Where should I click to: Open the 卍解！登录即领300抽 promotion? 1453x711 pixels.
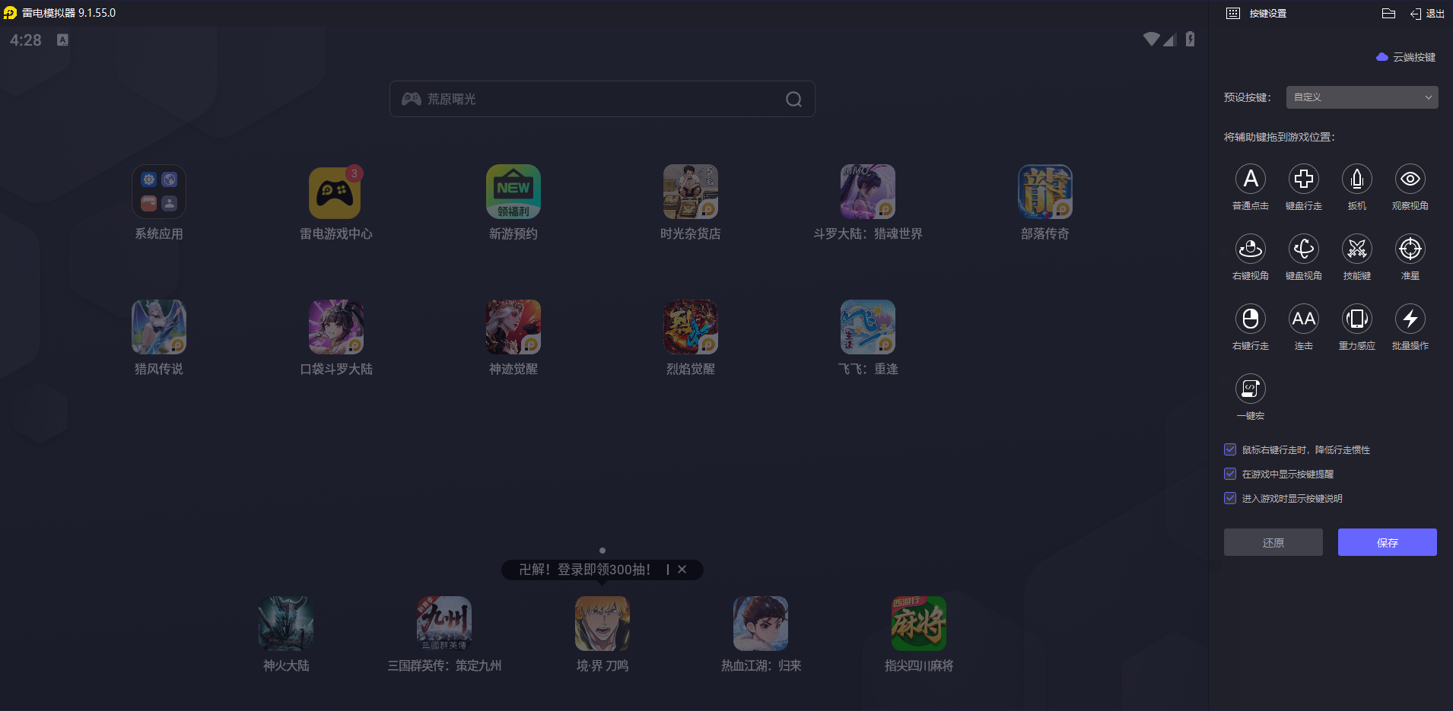pyautogui.click(x=584, y=570)
